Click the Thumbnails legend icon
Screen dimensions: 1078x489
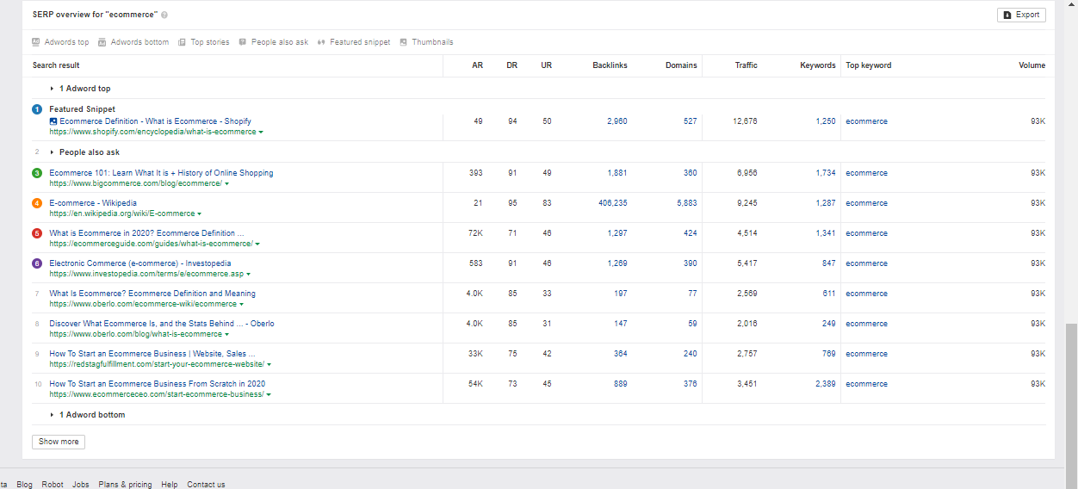[404, 42]
